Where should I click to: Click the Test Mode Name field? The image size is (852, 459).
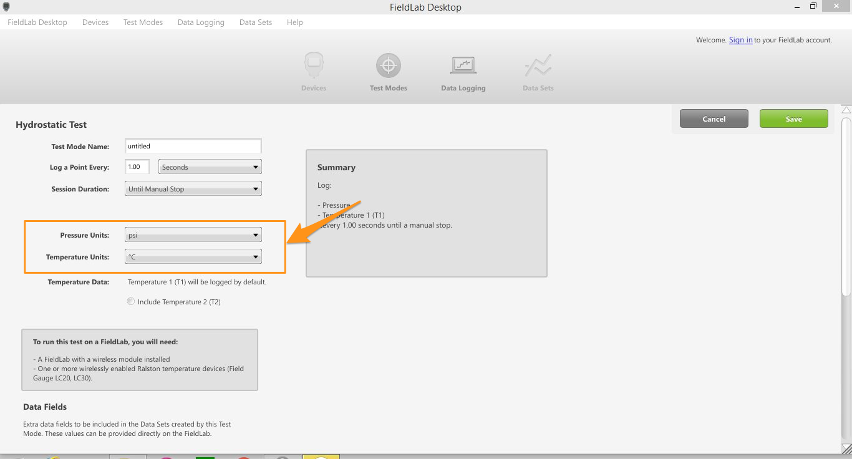point(193,146)
